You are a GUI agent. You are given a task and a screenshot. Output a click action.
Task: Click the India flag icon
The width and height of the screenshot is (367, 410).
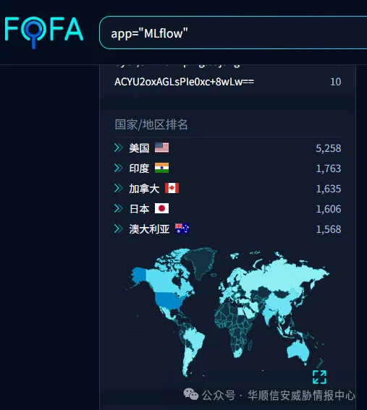[161, 168]
